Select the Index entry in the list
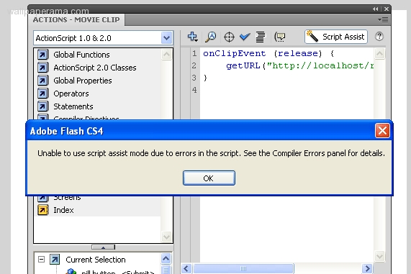Image resolution: width=411 pixels, height=274 pixels. click(x=63, y=210)
